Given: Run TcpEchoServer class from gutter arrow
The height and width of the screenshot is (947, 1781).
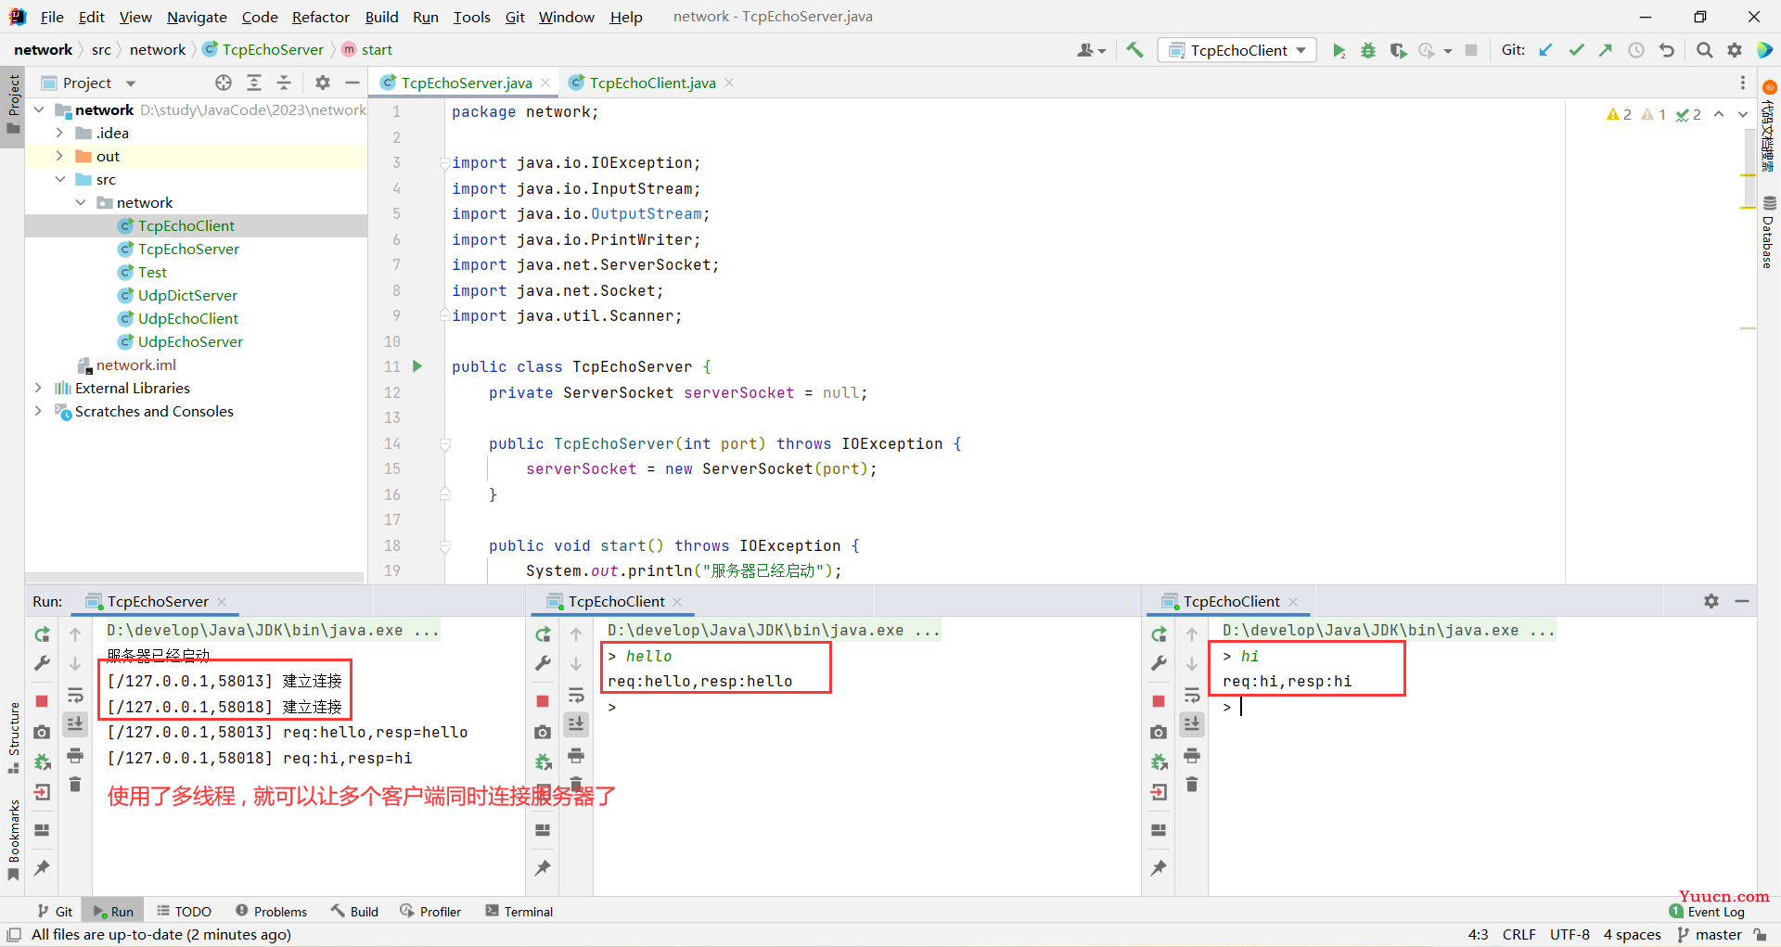Looking at the screenshot, I should pos(417,366).
